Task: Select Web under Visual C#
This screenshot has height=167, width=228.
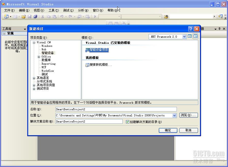Action: 44,49
